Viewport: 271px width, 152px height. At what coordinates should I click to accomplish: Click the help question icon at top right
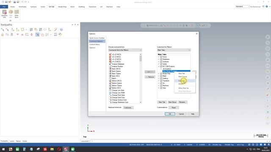[267, 7]
